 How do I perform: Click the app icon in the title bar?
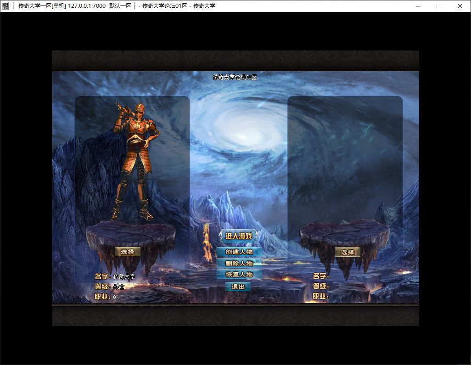pos(6,6)
